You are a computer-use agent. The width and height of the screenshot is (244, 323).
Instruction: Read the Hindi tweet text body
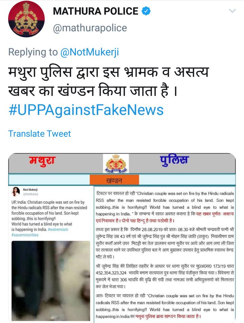(108, 82)
